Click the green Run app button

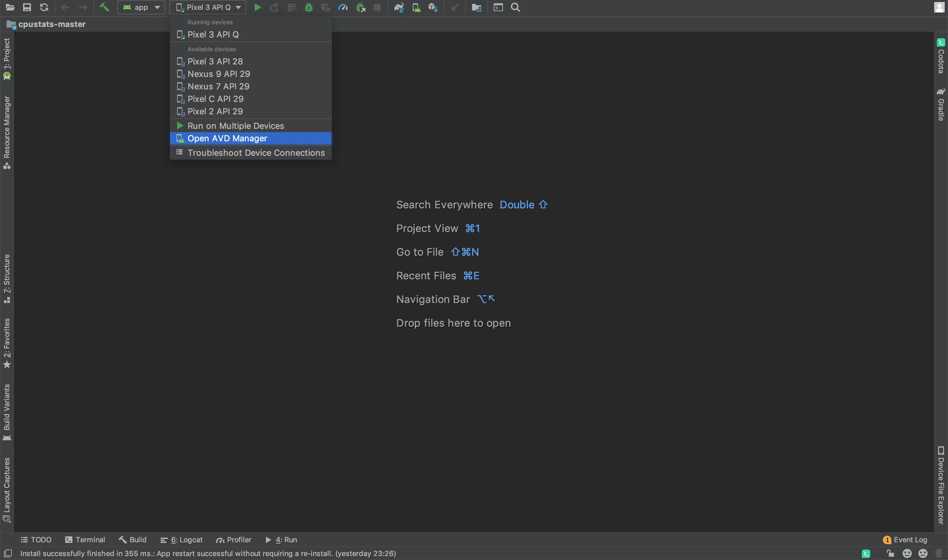coord(257,7)
